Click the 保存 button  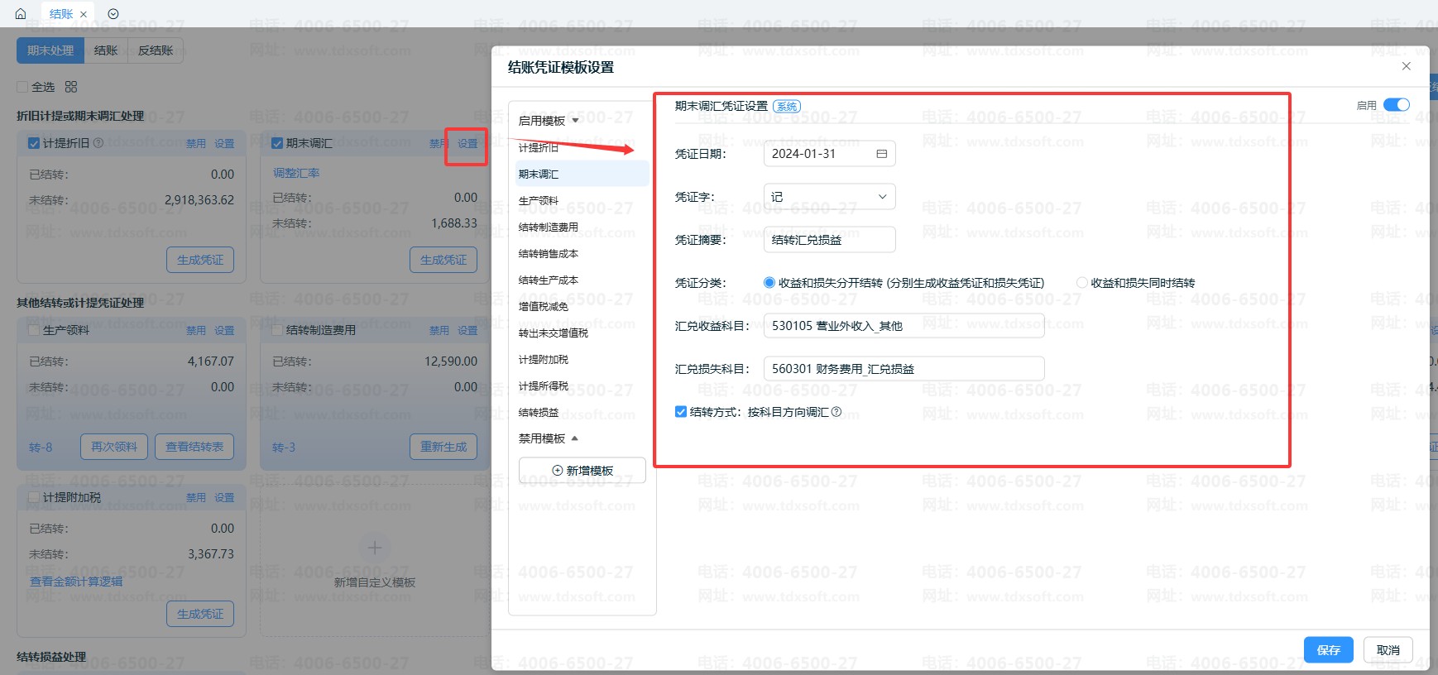point(1328,650)
